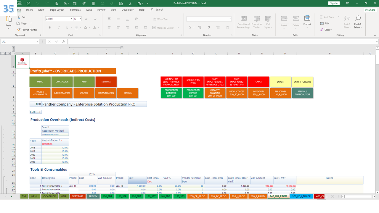Click the green MENU button in the sheet

point(40,82)
